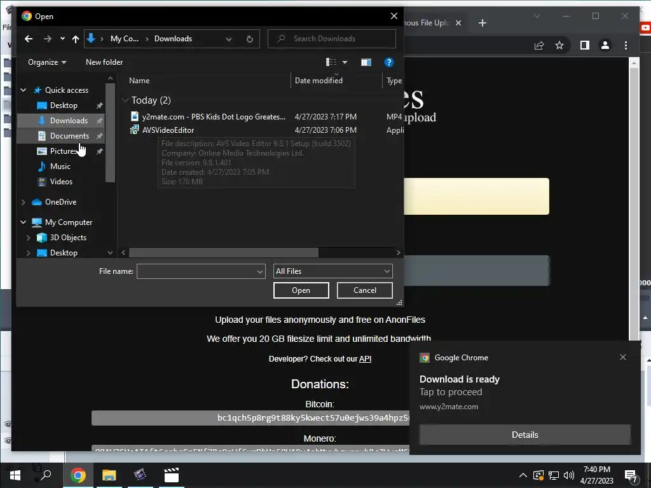This screenshot has height=488, width=651.
Task: Select 3D Objects folder
Action: click(68, 238)
